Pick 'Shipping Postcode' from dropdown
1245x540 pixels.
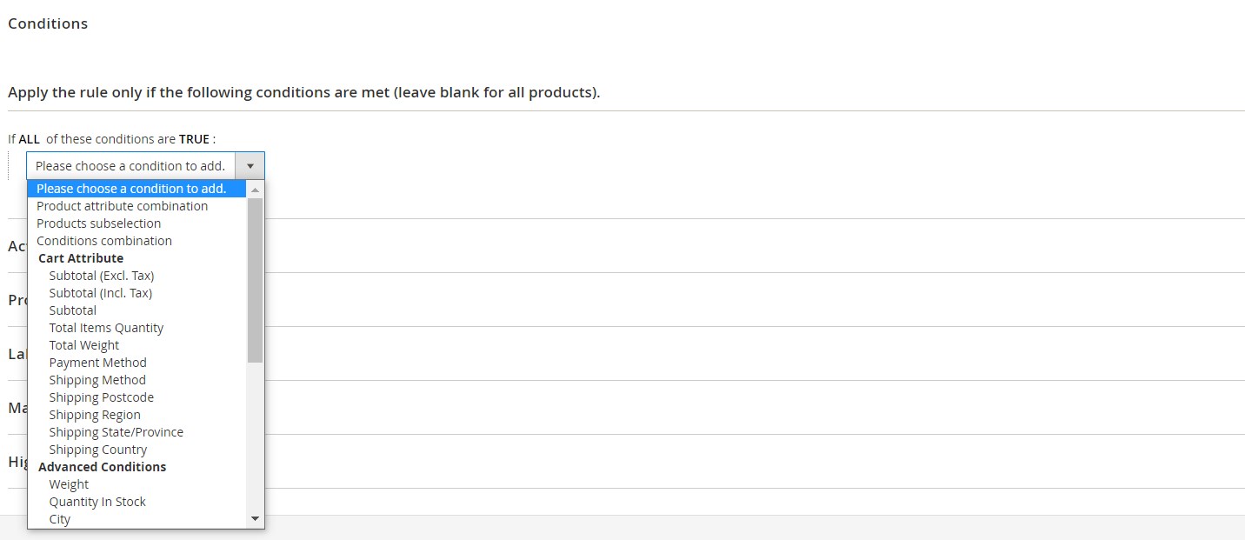[101, 397]
